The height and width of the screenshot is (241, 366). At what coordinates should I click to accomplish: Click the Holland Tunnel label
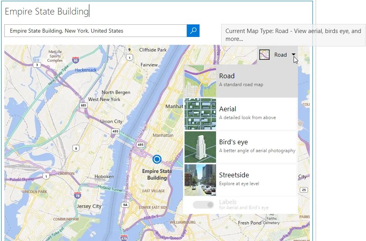point(110,188)
